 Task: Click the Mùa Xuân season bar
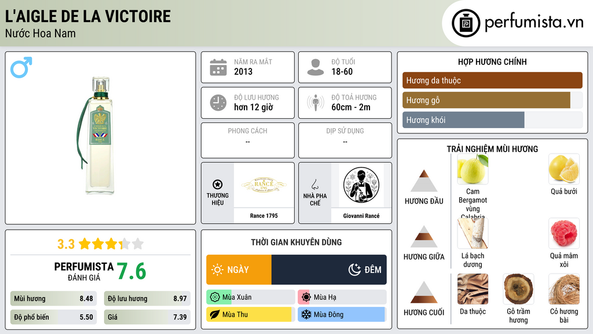[251, 297]
